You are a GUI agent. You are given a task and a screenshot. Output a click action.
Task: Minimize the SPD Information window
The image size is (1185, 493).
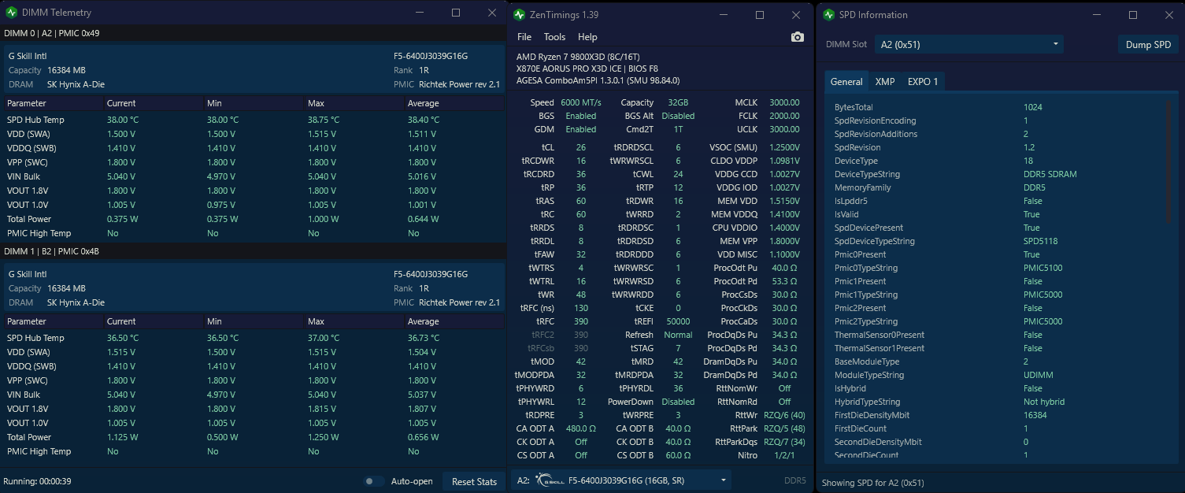[x=1096, y=15]
